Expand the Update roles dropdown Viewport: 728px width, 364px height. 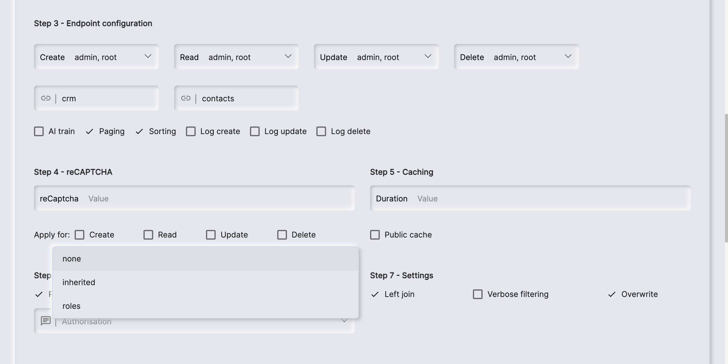[x=376, y=57]
